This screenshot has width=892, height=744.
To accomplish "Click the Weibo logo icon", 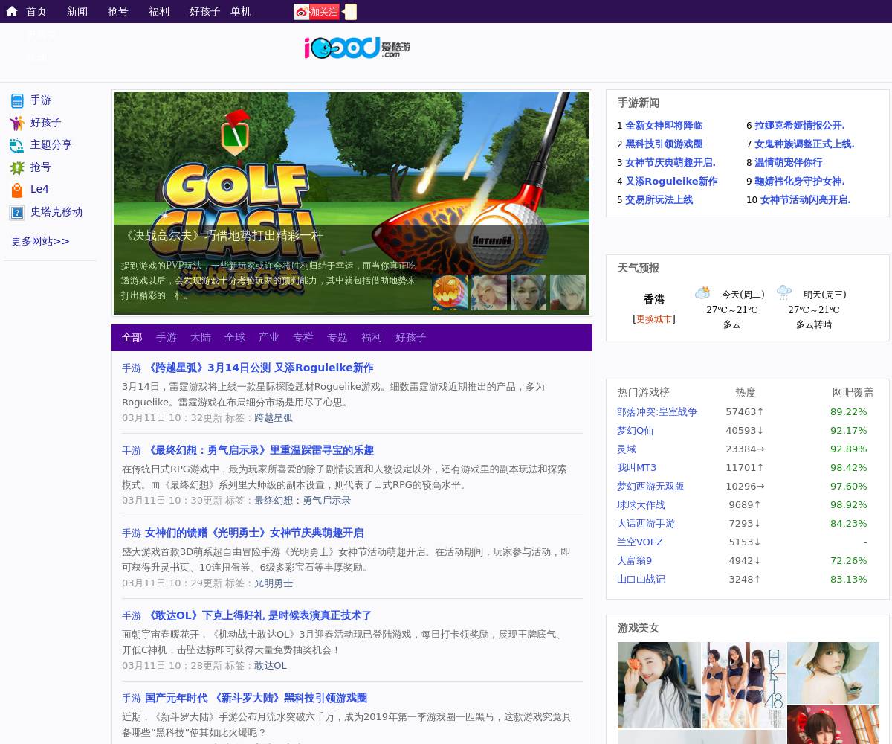I will pos(301,12).
